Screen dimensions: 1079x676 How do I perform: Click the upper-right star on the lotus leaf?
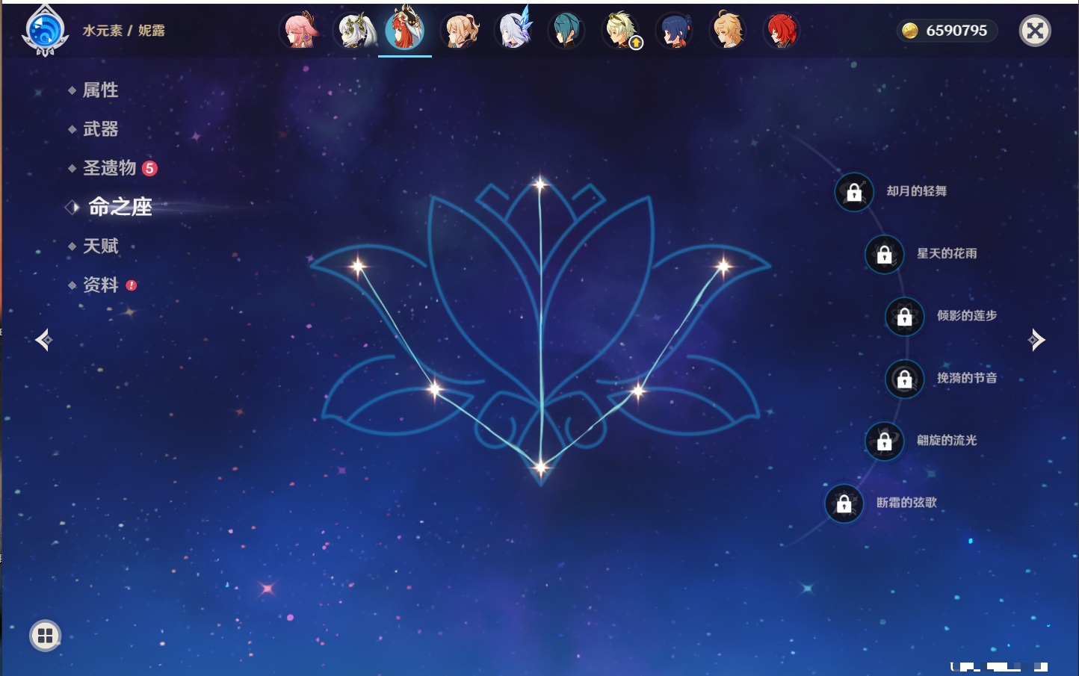click(x=723, y=266)
